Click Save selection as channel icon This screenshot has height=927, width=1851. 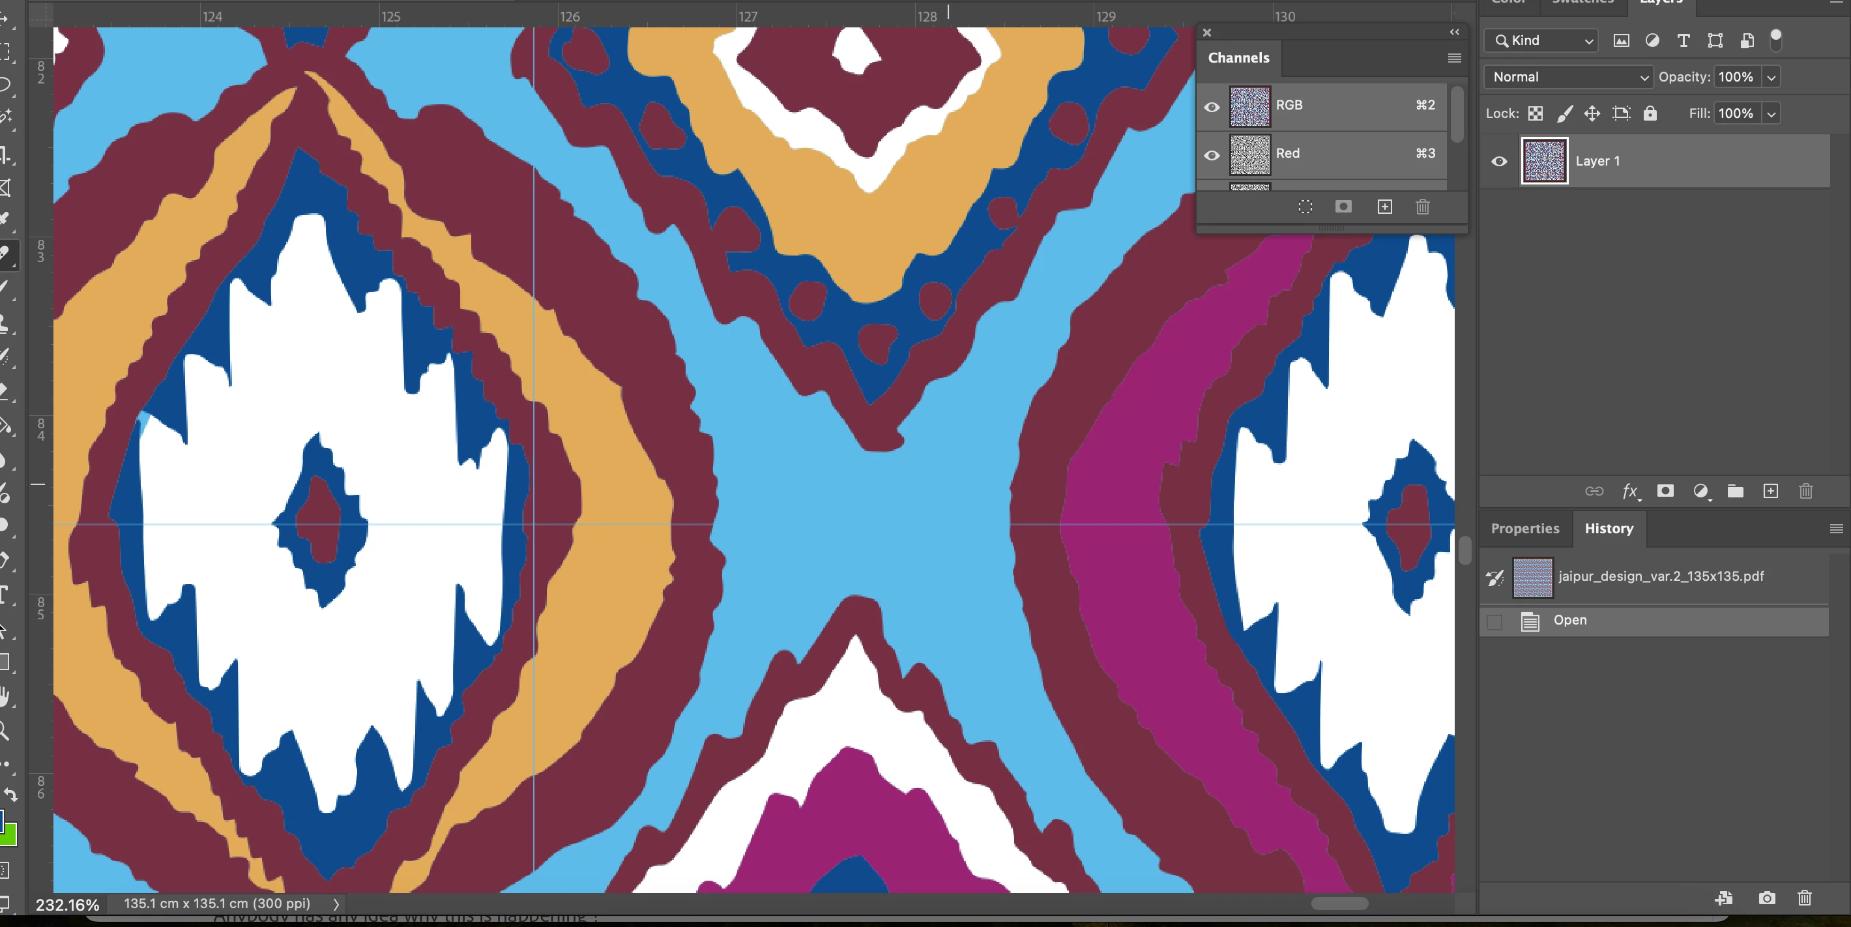point(1343,207)
